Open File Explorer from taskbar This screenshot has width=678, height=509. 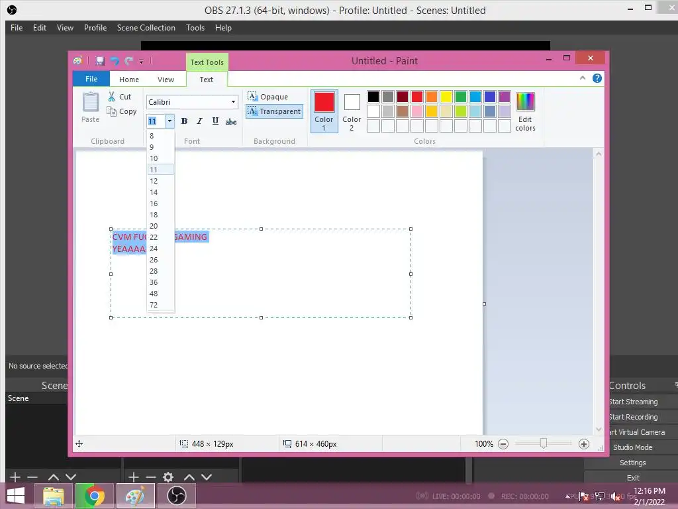[54, 496]
